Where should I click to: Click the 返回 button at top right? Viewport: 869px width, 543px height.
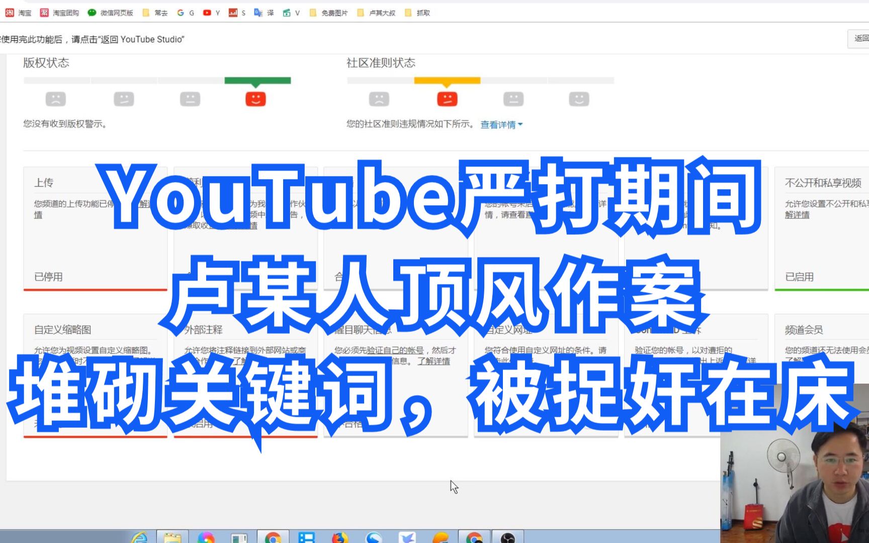pyautogui.click(x=859, y=38)
